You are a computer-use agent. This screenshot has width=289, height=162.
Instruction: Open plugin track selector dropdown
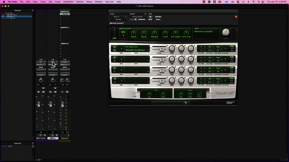pyautogui.click(x=117, y=17)
